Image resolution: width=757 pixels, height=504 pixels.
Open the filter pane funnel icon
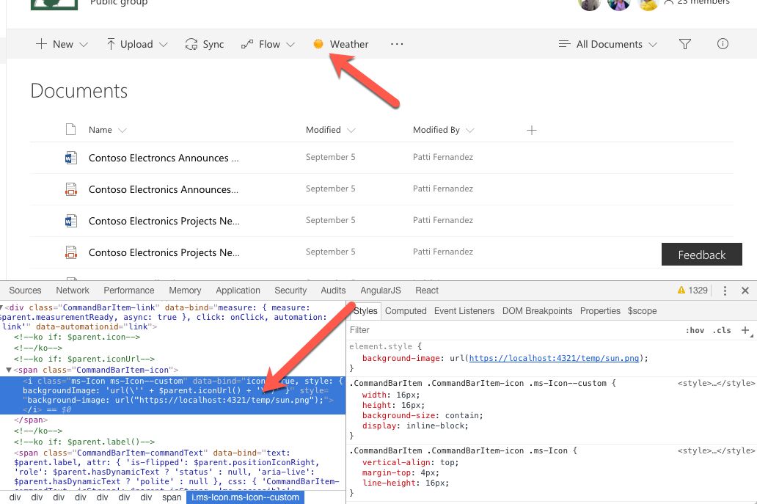tap(684, 44)
